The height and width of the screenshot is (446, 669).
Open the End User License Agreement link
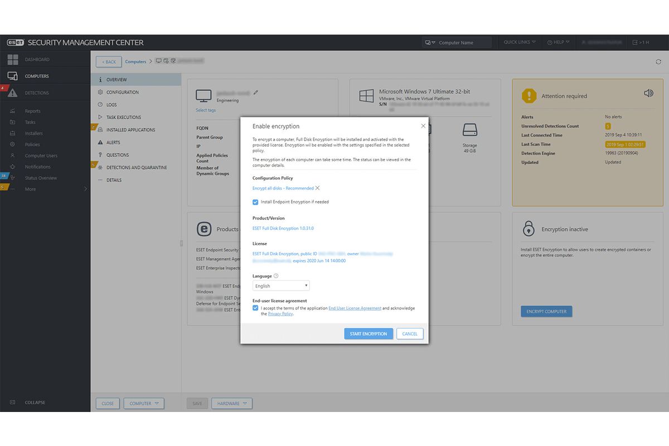[x=355, y=308]
